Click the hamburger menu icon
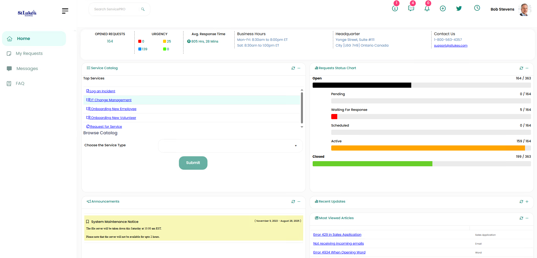537x258 pixels. click(x=65, y=11)
